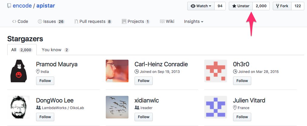Open DongWoo Lee's profile name link

click(55, 100)
